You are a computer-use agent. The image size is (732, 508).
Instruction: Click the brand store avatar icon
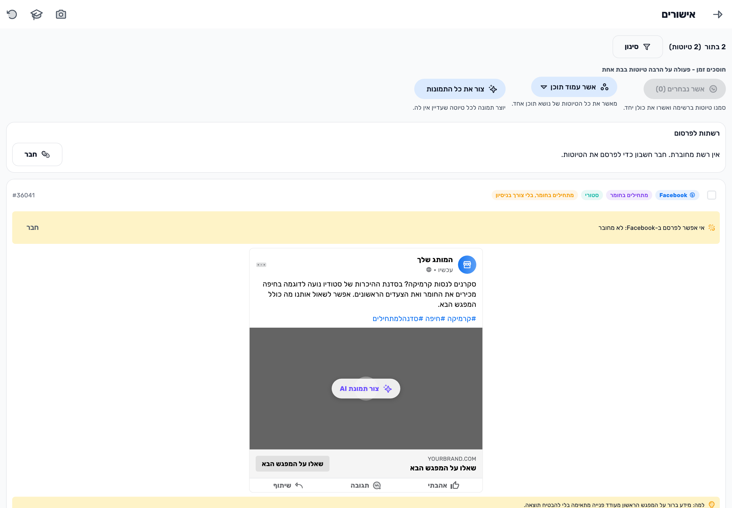467,264
